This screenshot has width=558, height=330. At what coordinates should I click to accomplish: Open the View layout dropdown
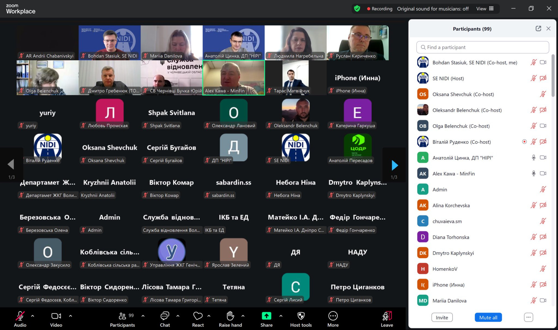click(x=485, y=9)
